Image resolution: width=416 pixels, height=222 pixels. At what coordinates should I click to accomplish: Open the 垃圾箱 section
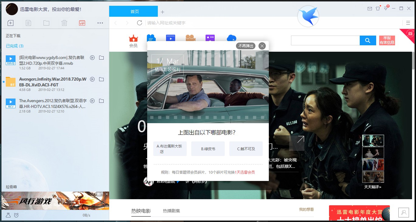[x=11, y=187]
